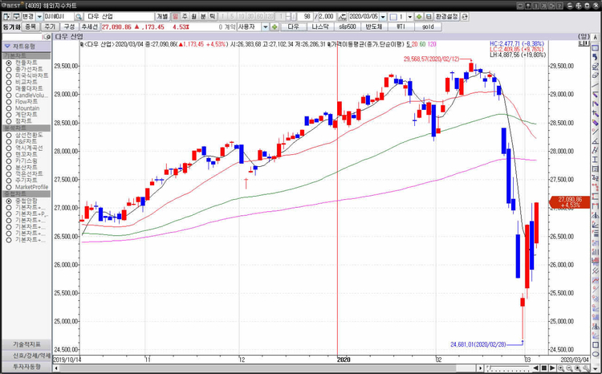Image resolution: width=602 pixels, height=374 pixels.
Task: Click the first icon in the top toolbar
Action: (6, 17)
